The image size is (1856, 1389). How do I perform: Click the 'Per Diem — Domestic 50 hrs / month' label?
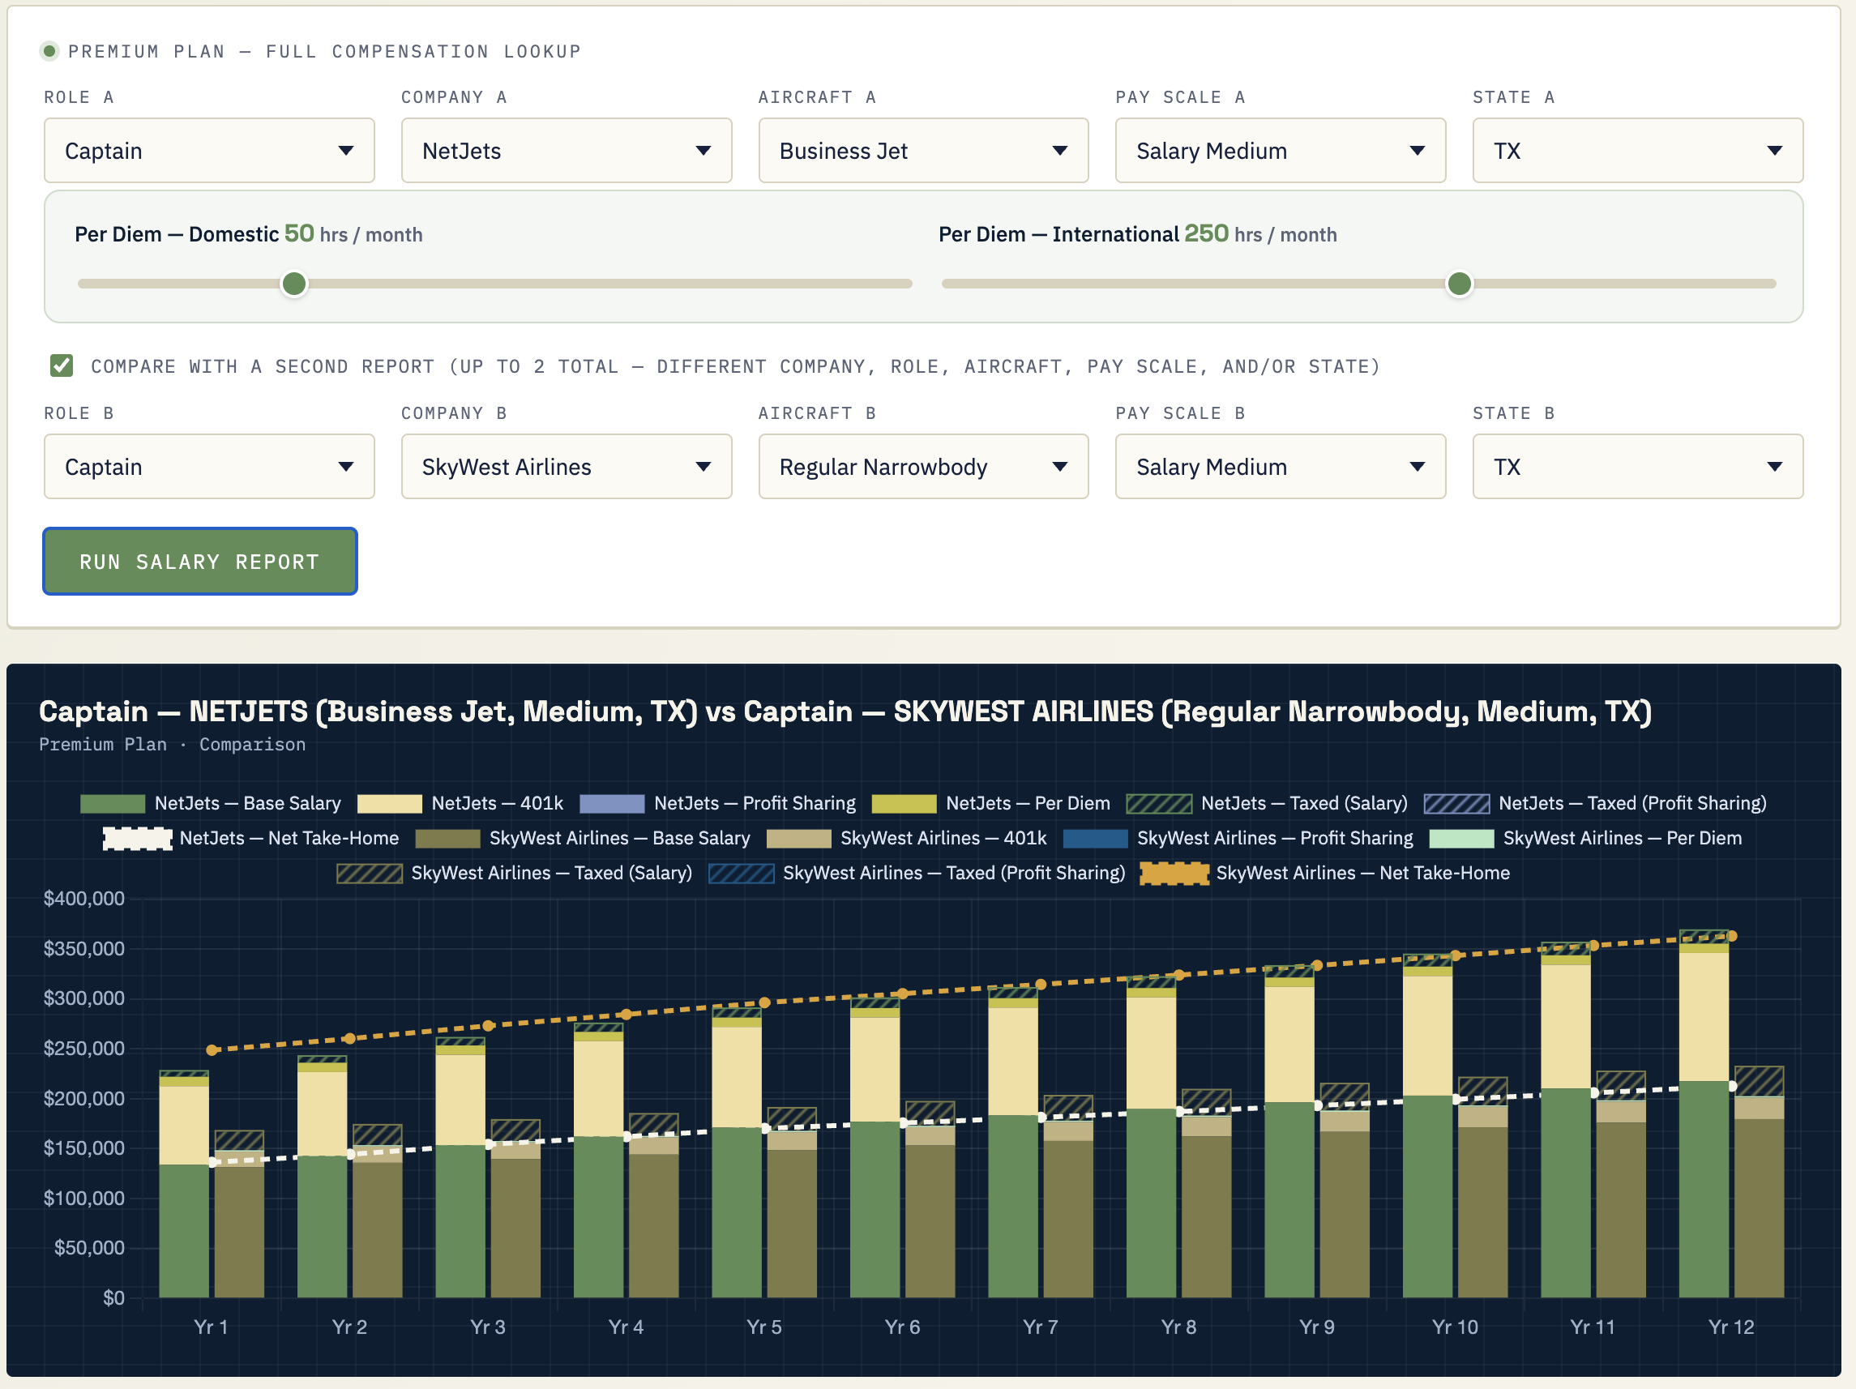[x=248, y=234]
